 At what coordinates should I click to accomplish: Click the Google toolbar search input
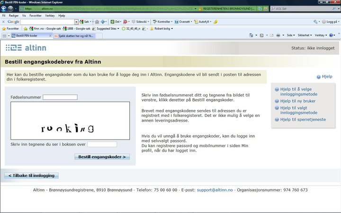(x=47, y=22)
